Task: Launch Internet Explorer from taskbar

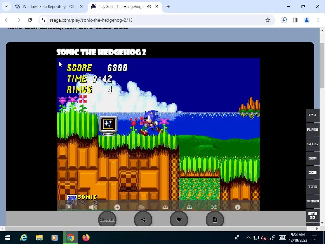Action: pyautogui.click(x=23, y=238)
